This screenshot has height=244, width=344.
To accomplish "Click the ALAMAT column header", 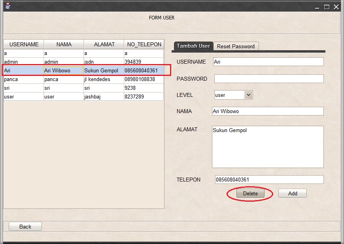I will 104,44.
